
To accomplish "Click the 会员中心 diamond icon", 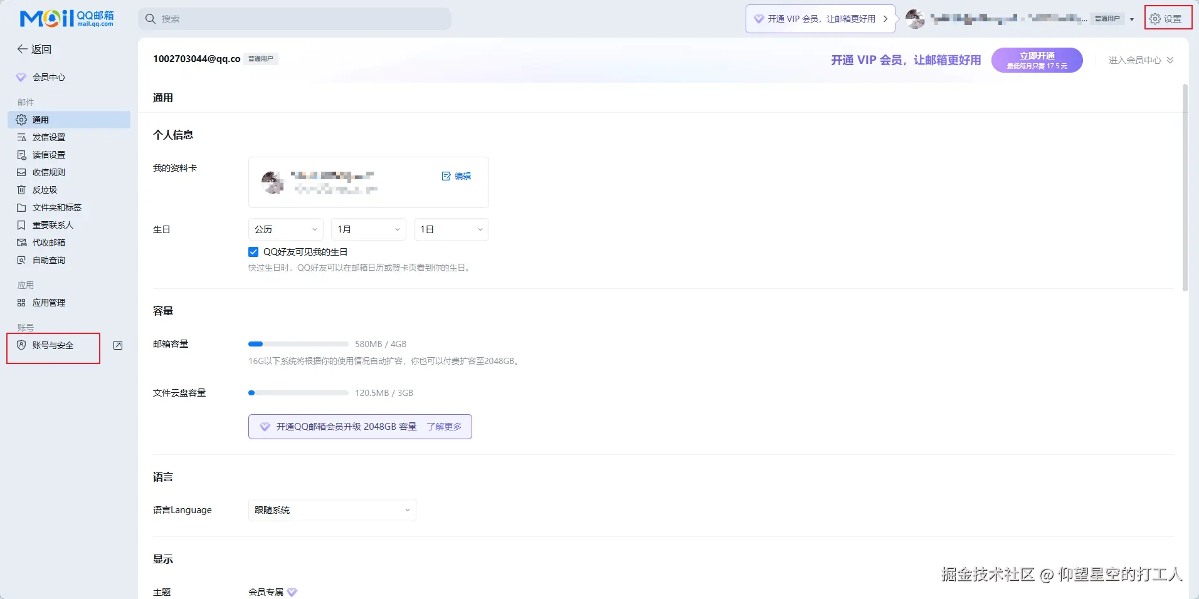I will tap(21, 77).
